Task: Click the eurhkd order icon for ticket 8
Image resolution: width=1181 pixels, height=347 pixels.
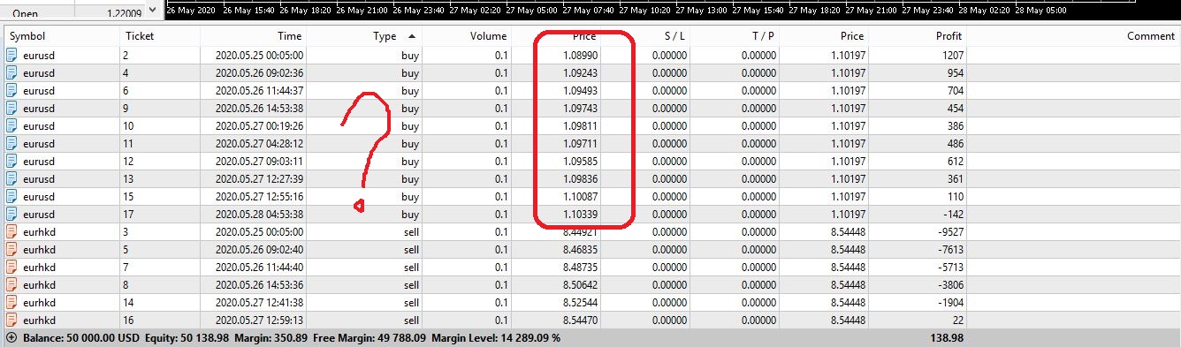Action: point(11,284)
